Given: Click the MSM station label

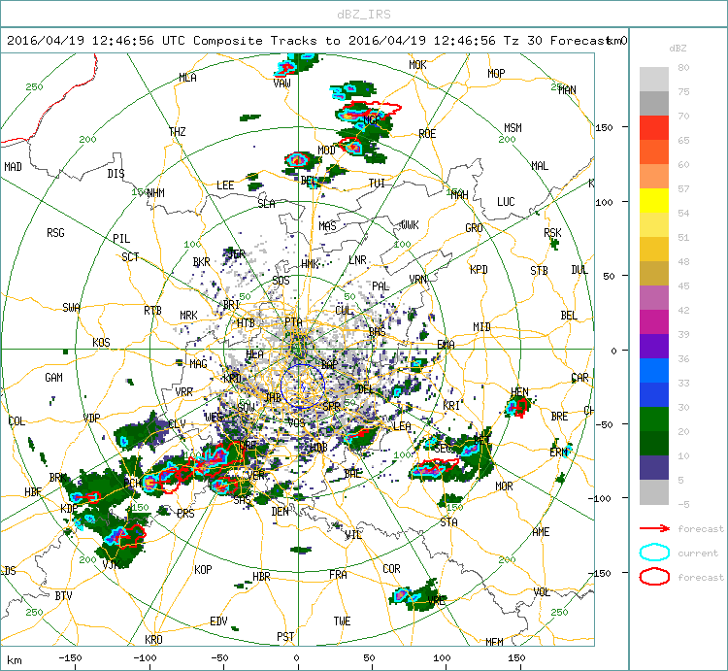Looking at the screenshot, I should 513,128.
